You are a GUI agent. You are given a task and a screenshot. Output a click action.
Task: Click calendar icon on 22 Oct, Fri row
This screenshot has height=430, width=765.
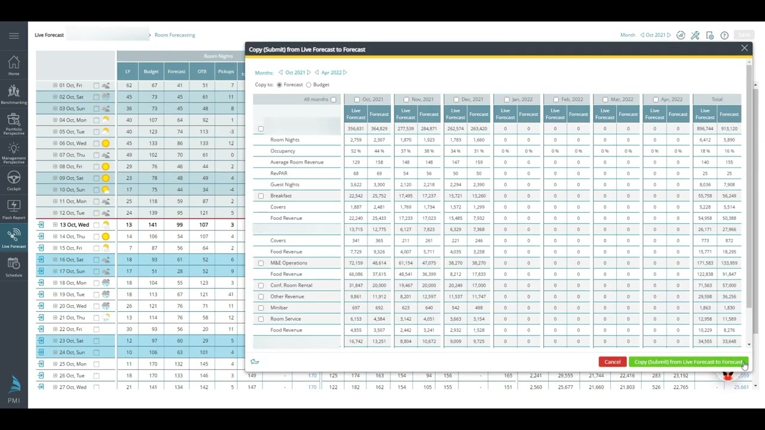pyautogui.click(x=96, y=329)
